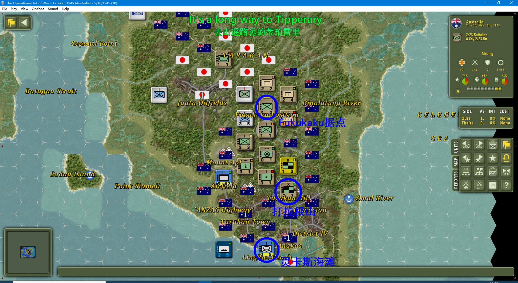Switch to the MAP tab
Screen dimensions: 518x283
(456, 162)
